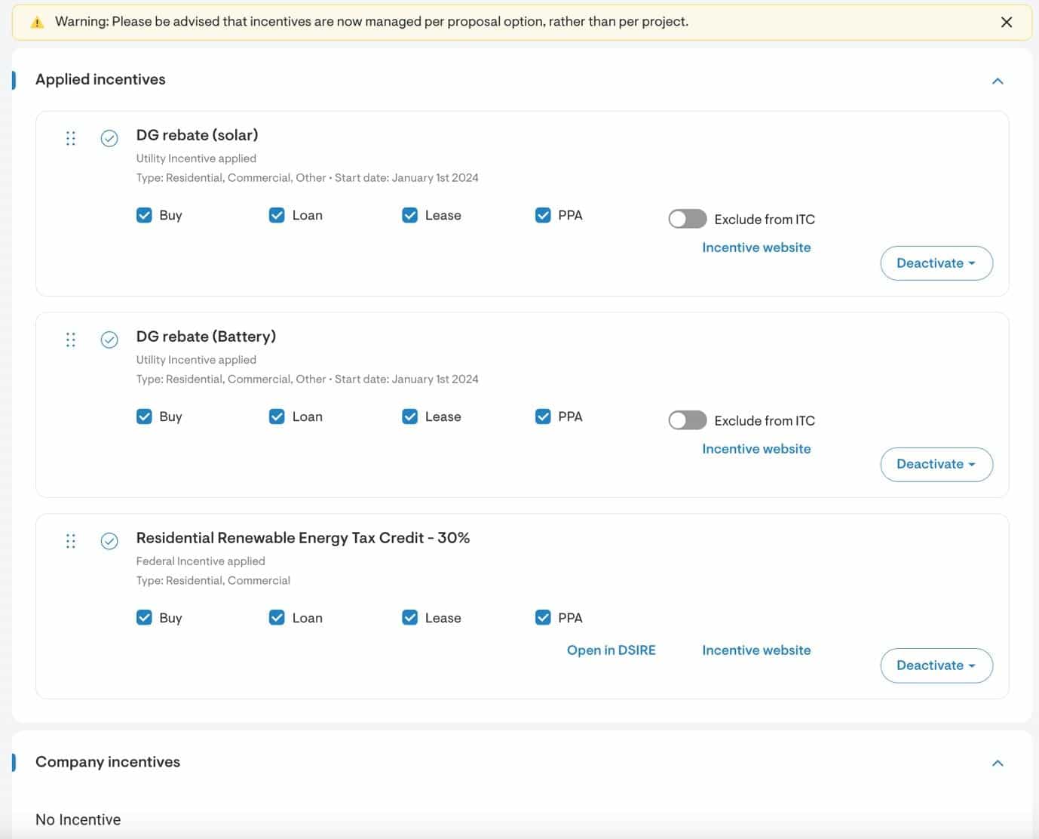Viewport: 1039px width, 839px height.
Task: Click checkmark circle beside Residential Renewable Energy Tax Credit
Action: [109, 541]
